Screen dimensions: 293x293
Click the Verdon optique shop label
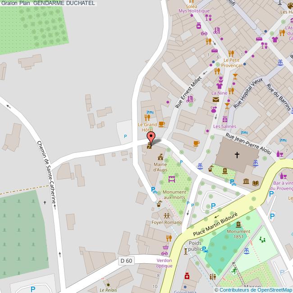pos(165,263)
